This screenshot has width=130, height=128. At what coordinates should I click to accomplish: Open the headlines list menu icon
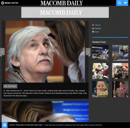(x=5, y=125)
